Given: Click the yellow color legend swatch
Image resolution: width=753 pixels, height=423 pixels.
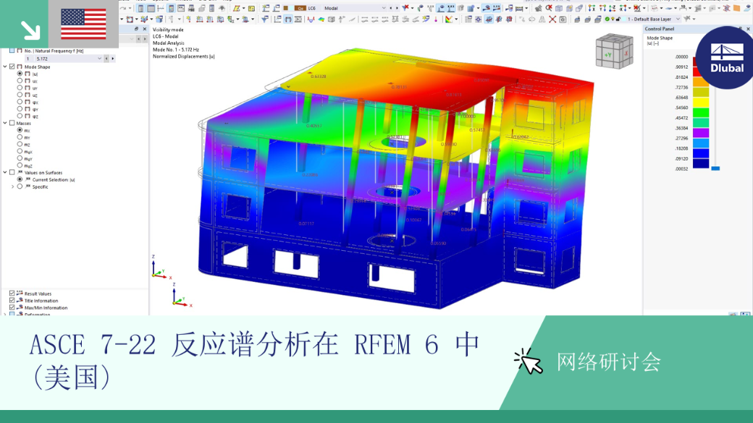Looking at the screenshot, I should 701,102.
